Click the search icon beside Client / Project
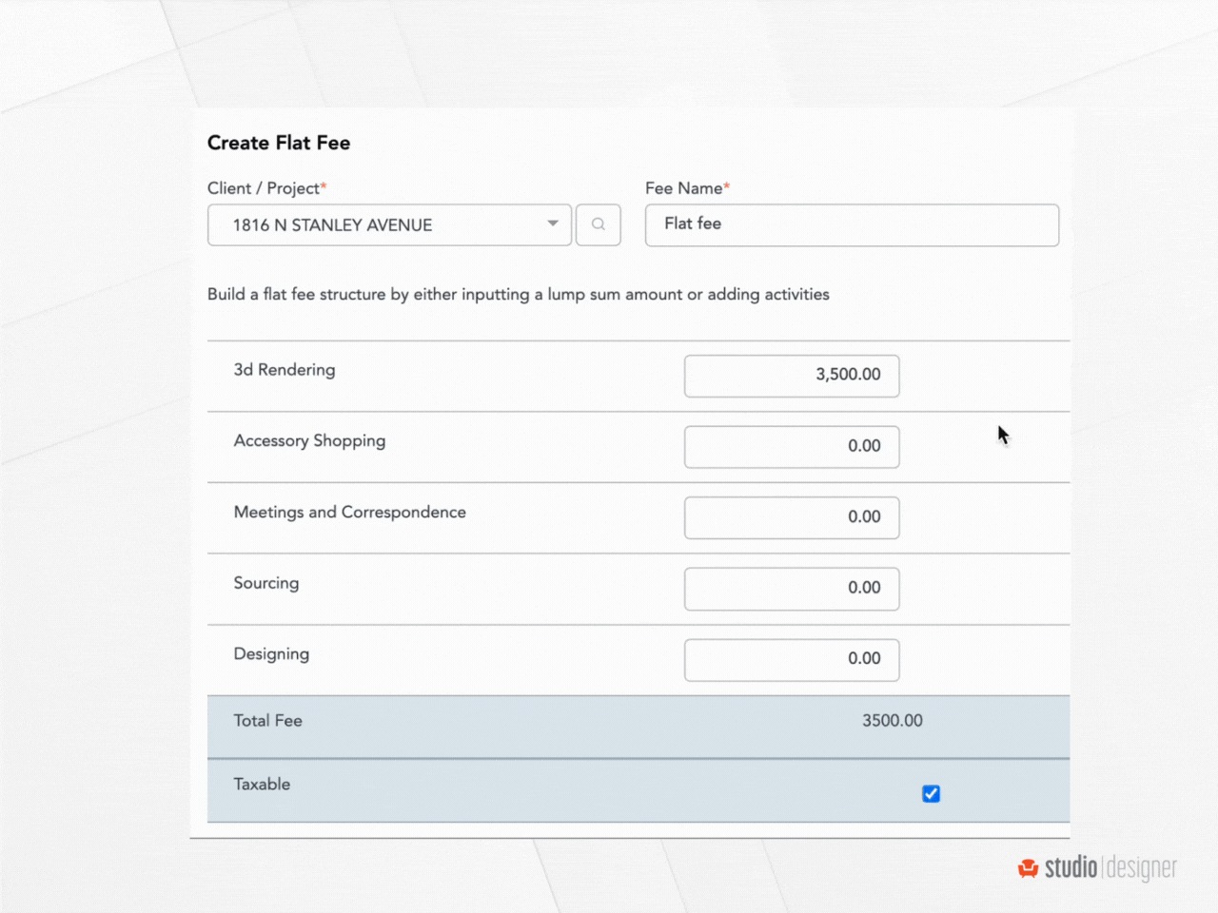Screen dimensions: 1218x913 click(598, 224)
